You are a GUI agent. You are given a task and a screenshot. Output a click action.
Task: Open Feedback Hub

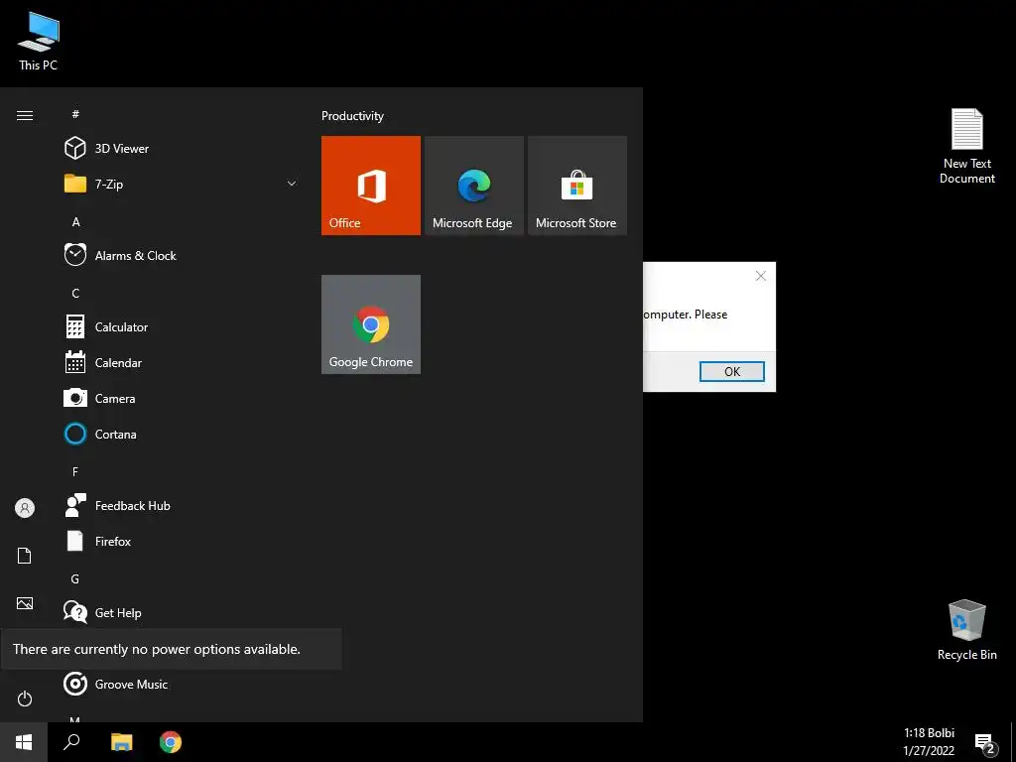(182, 505)
